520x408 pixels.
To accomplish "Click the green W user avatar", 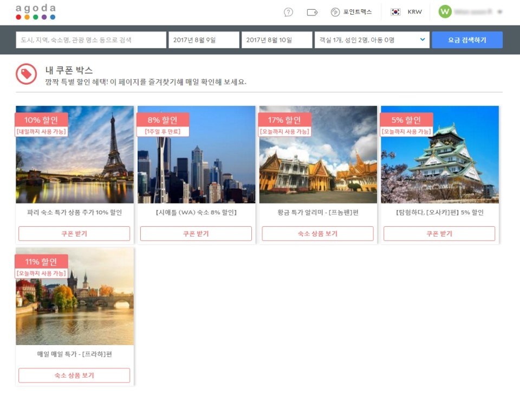I will (x=445, y=12).
